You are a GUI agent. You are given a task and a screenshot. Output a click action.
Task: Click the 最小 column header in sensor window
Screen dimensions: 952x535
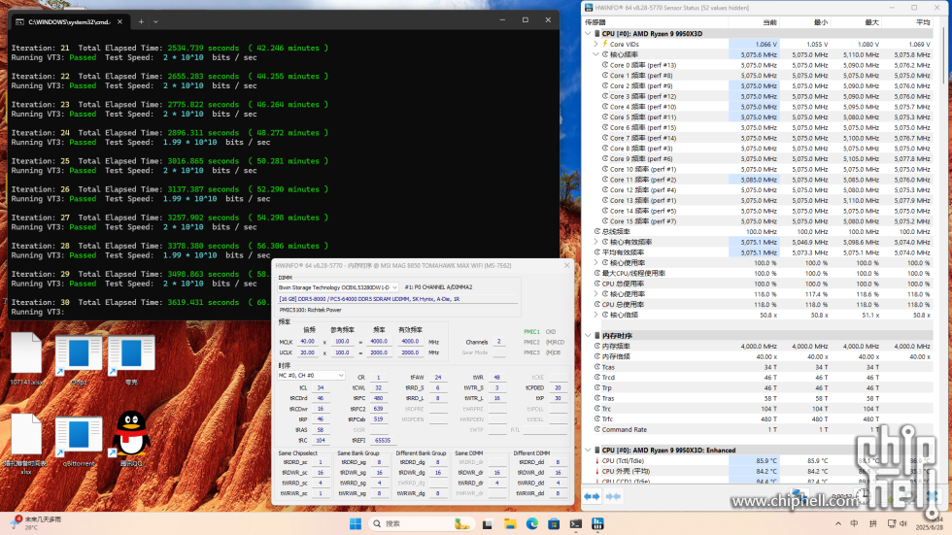click(804, 22)
